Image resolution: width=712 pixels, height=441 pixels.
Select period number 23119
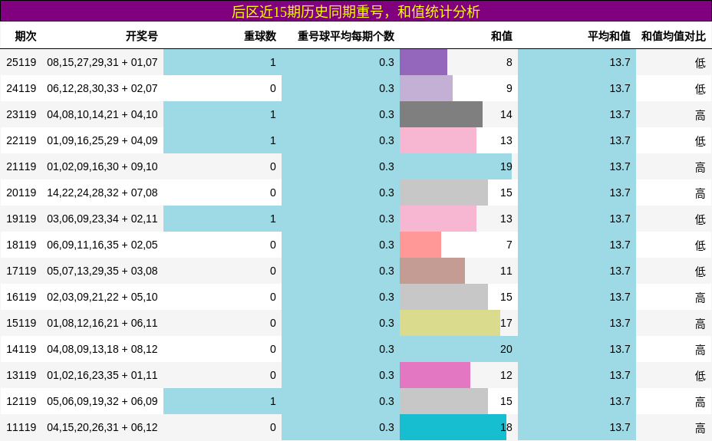click(x=21, y=114)
